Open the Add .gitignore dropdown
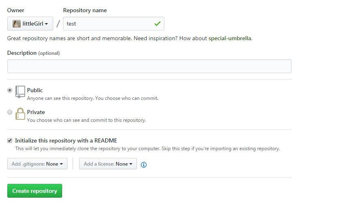The width and height of the screenshot is (348, 205). tap(37, 164)
